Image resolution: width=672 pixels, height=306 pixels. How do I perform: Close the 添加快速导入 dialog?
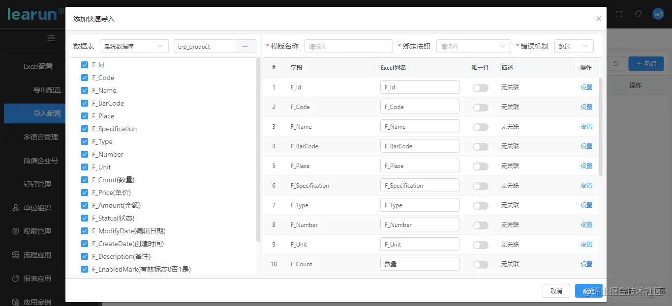[598, 19]
